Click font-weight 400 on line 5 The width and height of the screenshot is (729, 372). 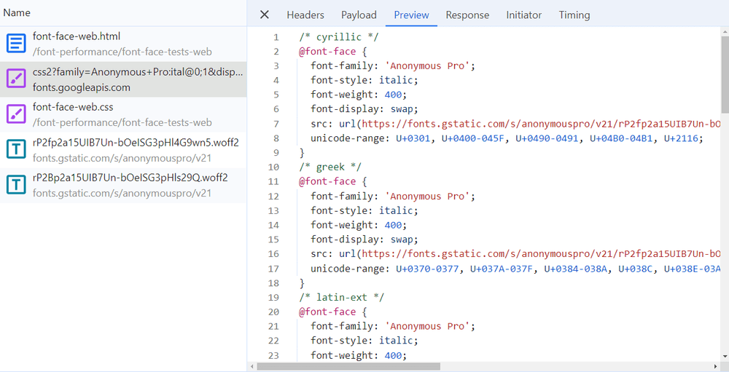click(359, 95)
